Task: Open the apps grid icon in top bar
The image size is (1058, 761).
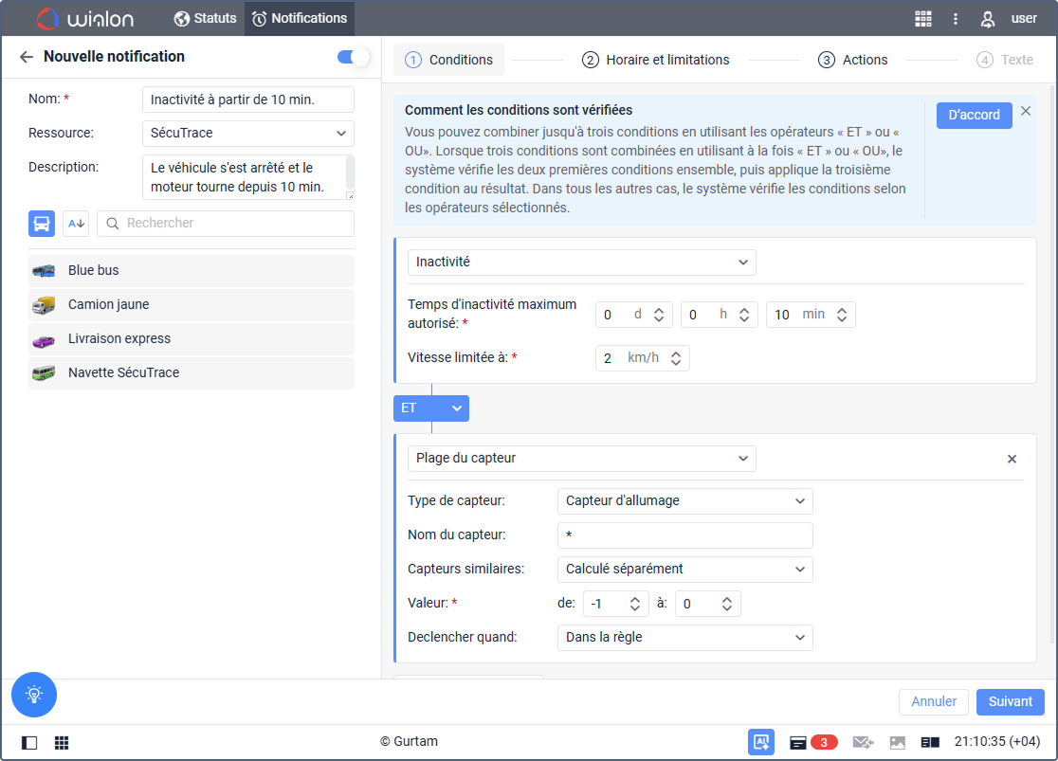Action: pos(922,19)
